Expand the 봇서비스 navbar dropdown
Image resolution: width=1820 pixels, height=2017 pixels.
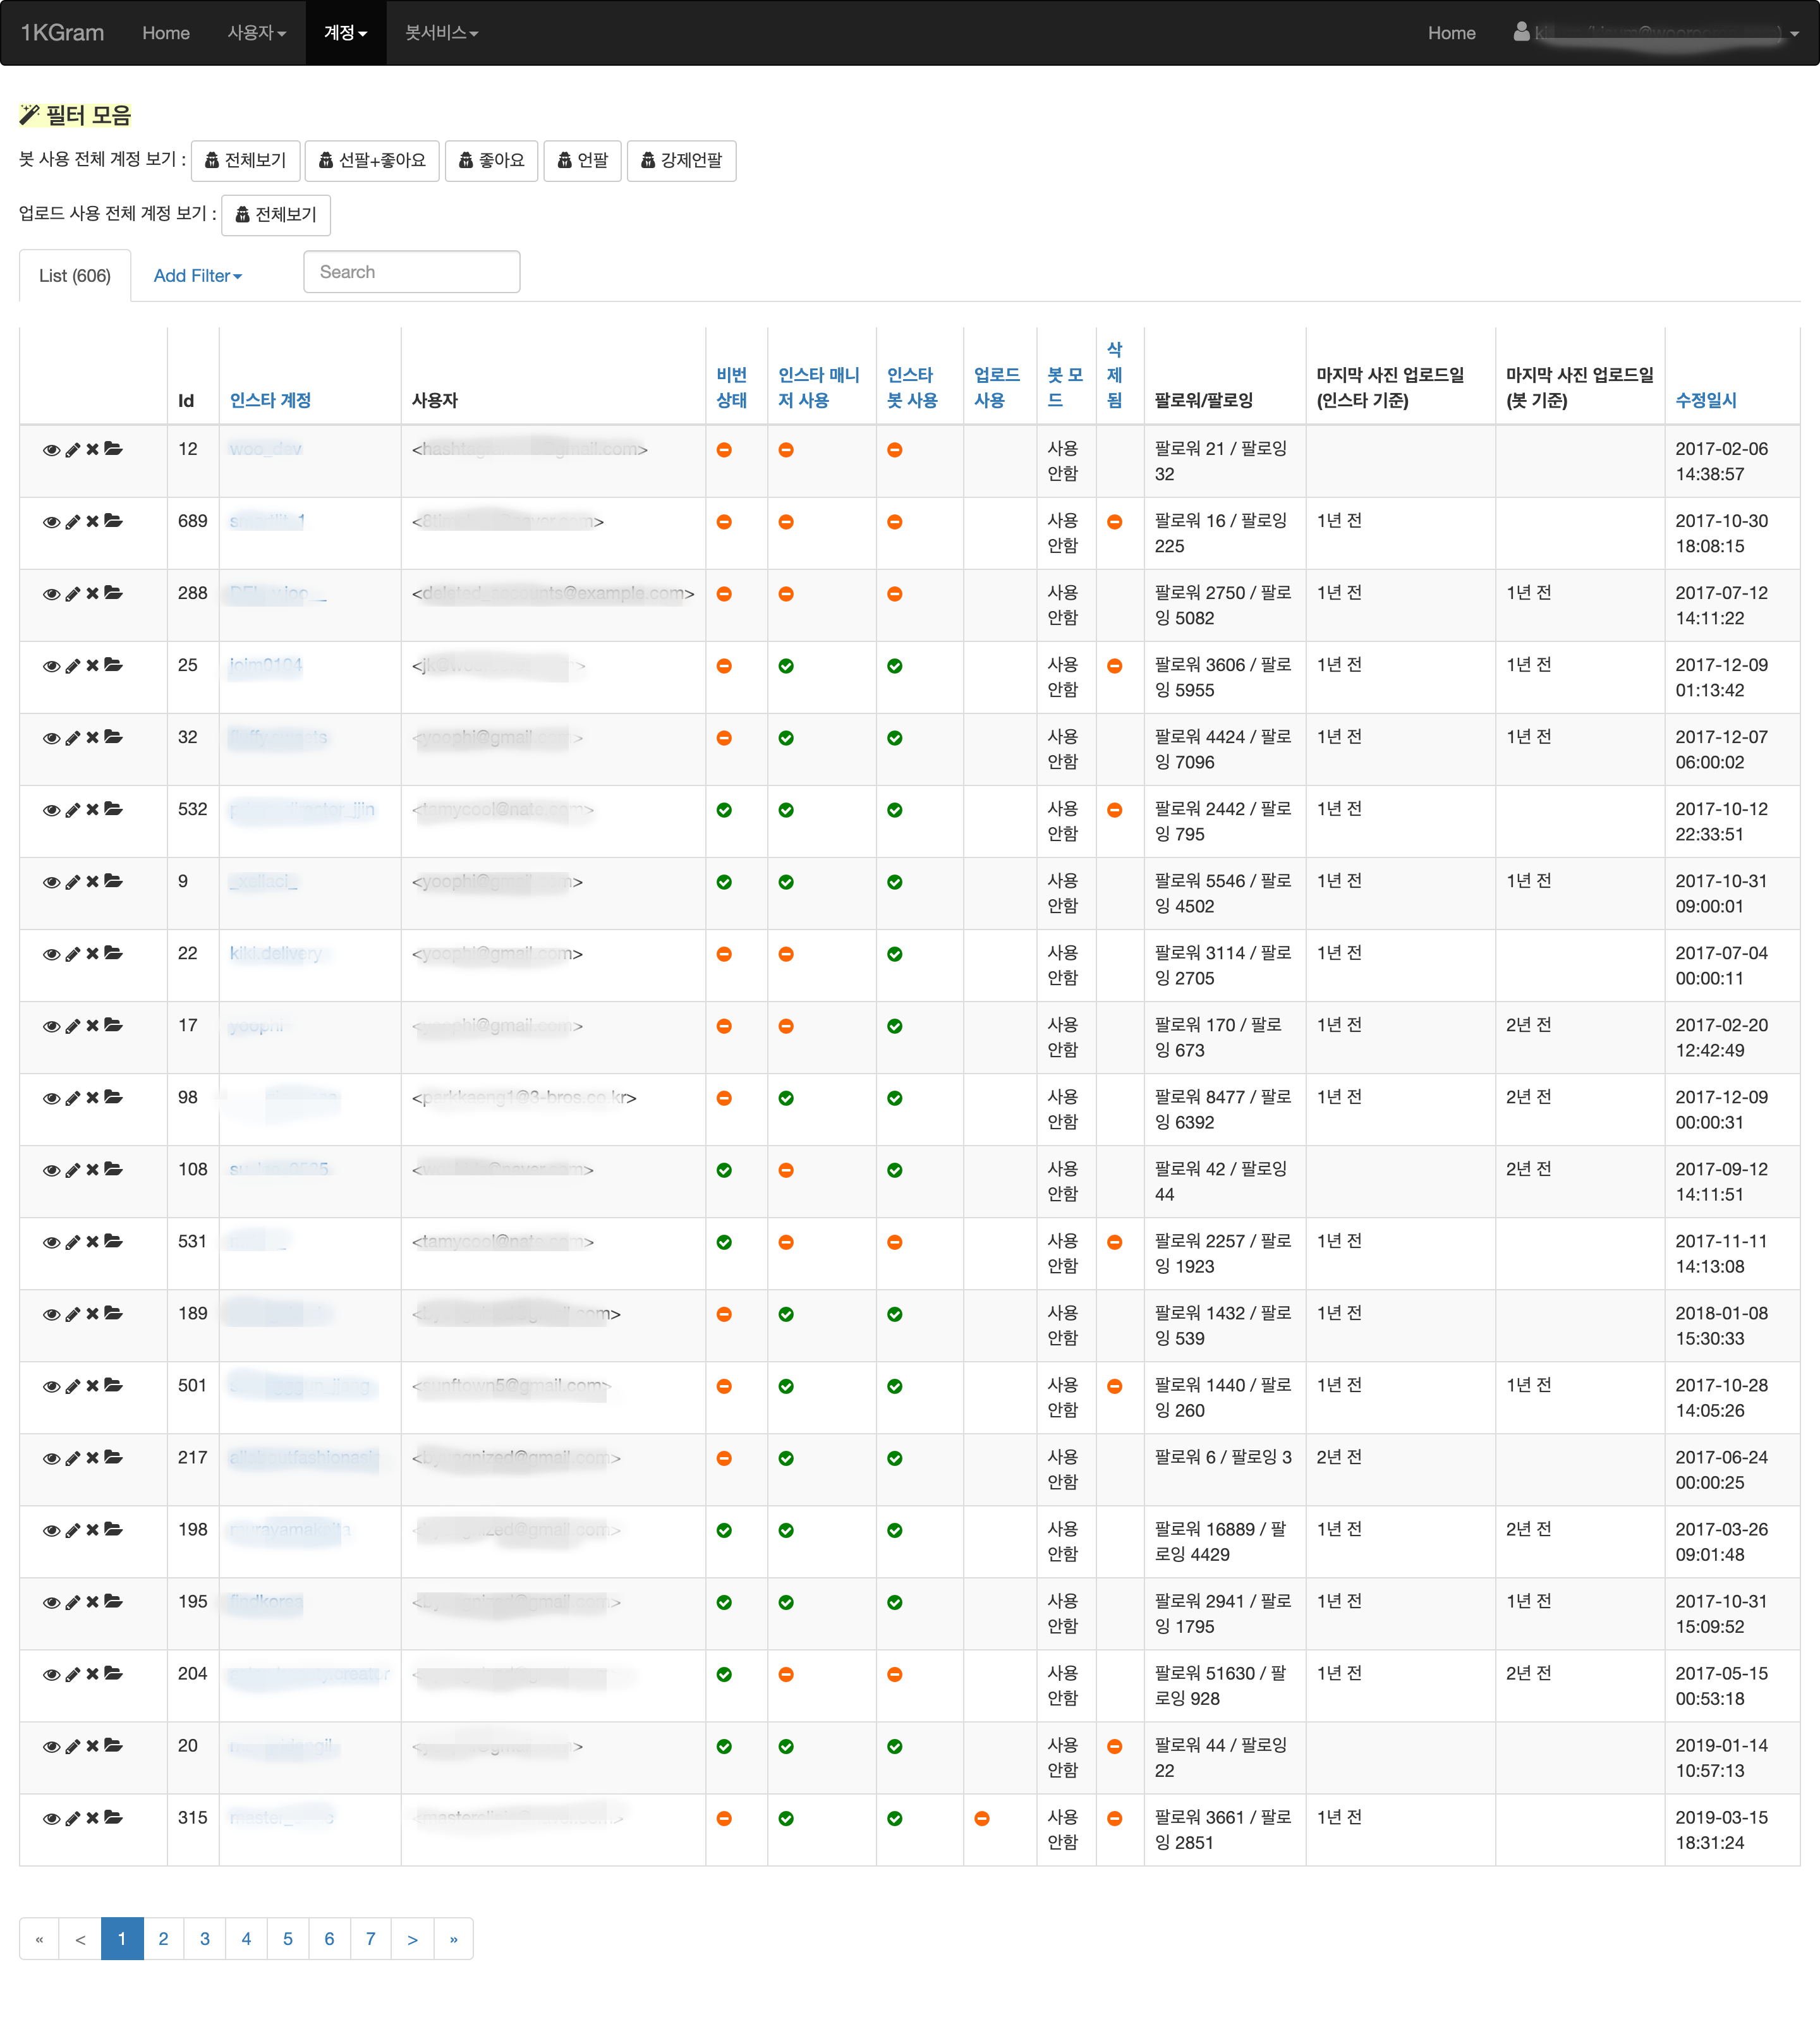[x=441, y=33]
